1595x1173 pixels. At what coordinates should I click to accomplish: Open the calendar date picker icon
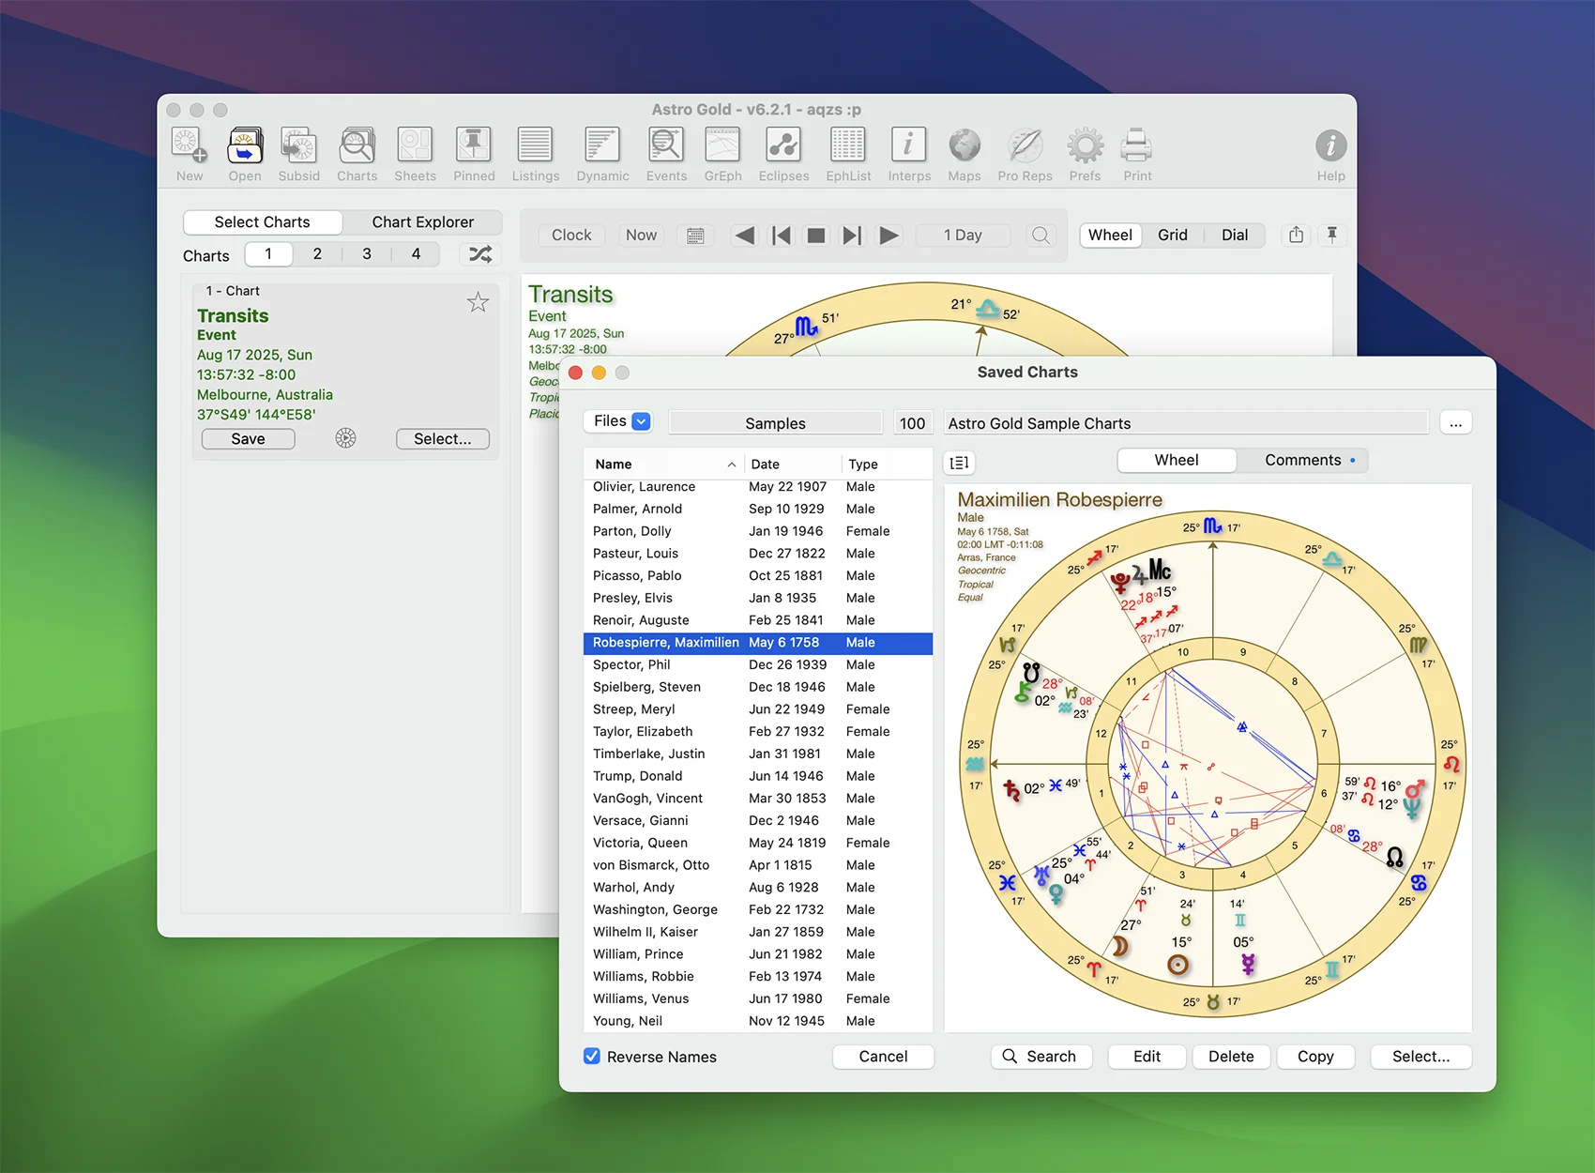tap(695, 236)
